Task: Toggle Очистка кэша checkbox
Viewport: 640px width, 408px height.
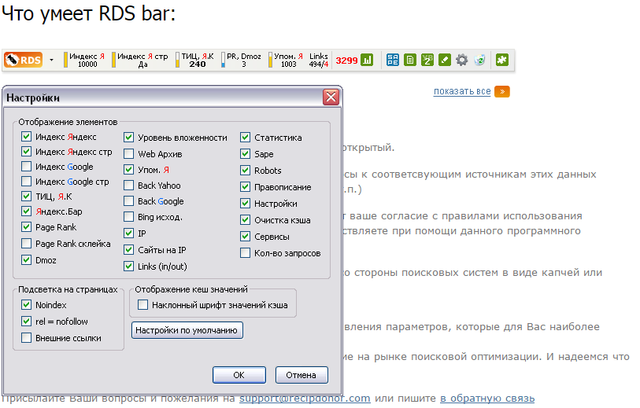Action: click(x=245, y=219)
